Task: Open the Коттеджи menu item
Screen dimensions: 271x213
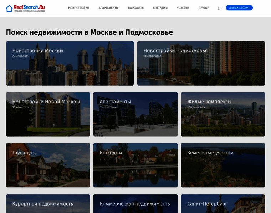Action: point(160,8)
